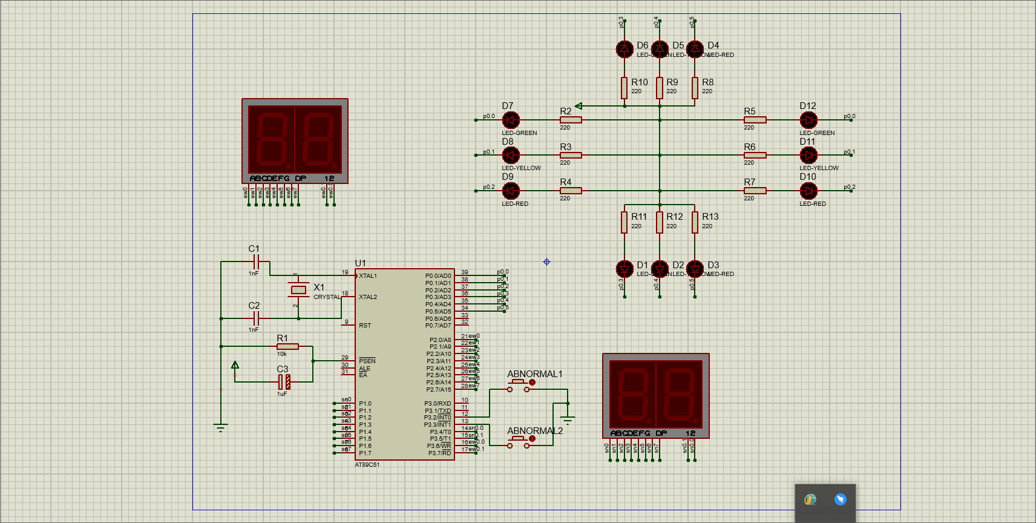Click the globe with yellow arrow tray icon
This screenshot has width=1036, height=523.
pyautogui.click(x=810, y=499)
